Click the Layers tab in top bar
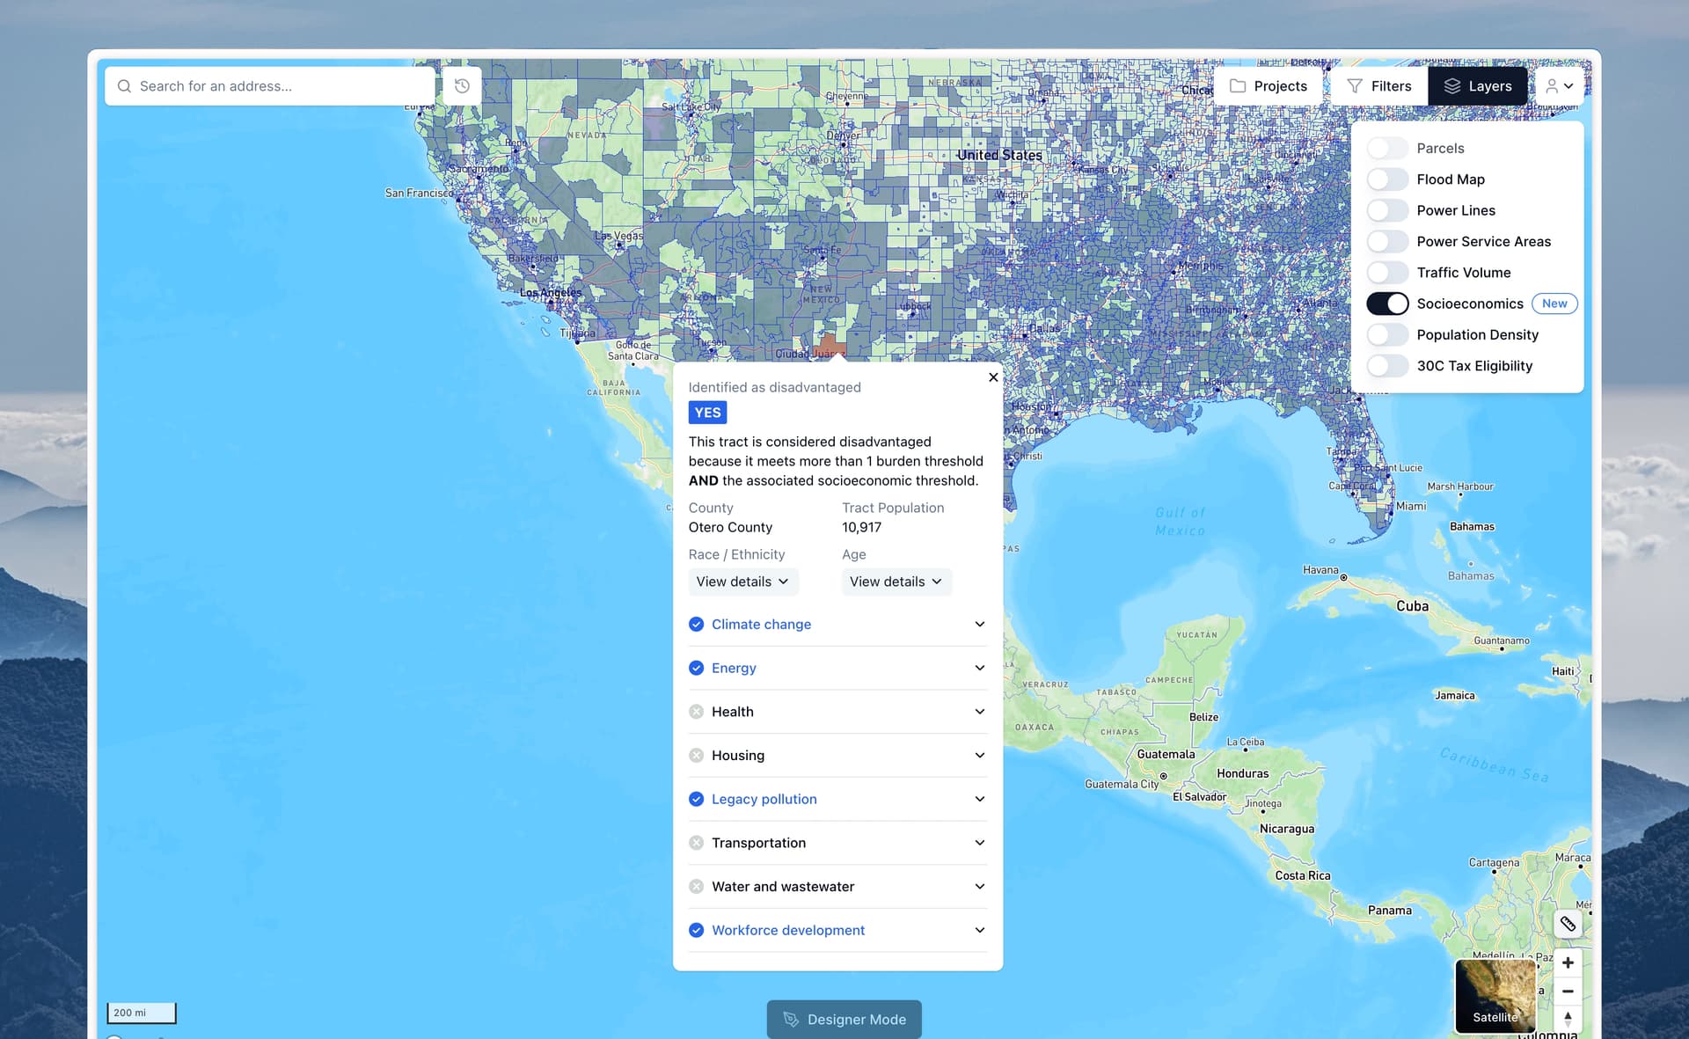The image size is (1689, 1039). click(1478, 85)
